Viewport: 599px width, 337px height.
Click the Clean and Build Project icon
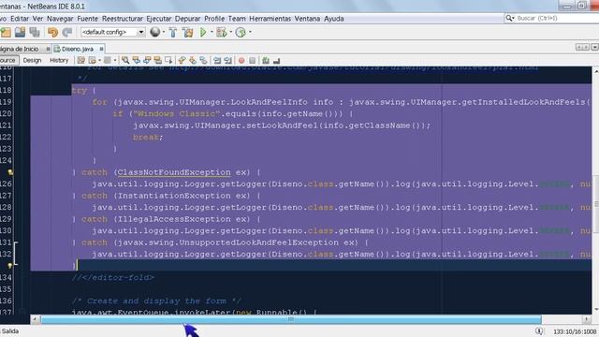pos(188,33)
